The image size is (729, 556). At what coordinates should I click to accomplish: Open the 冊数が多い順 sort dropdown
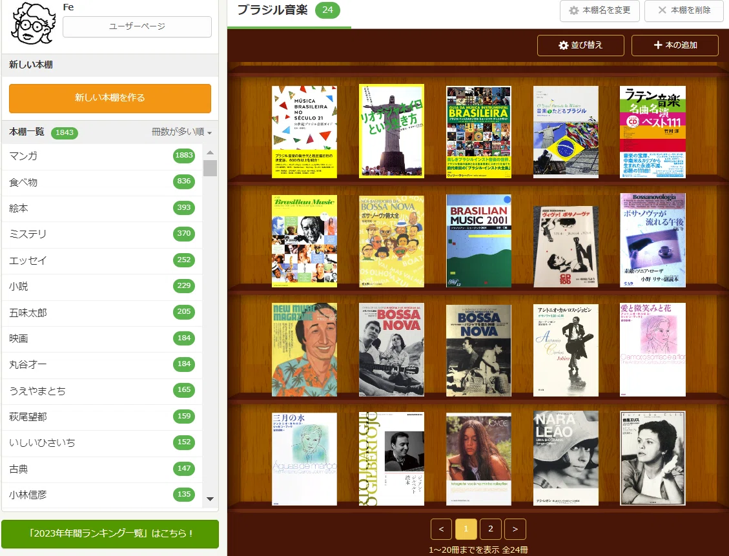181,132
